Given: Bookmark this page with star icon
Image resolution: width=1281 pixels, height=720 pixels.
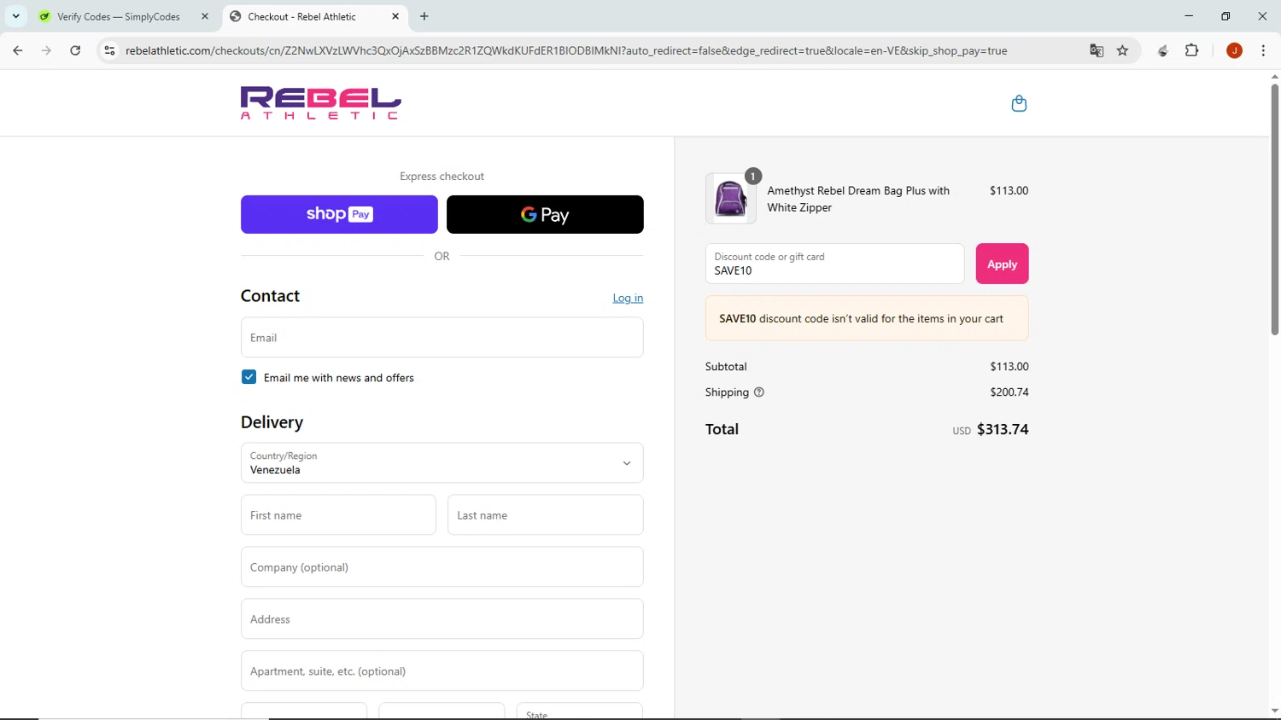Looking at the screenshot, I should (x=1122, y=50).
